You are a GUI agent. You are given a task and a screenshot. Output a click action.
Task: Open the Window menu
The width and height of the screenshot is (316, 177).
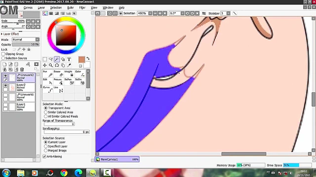pyautogui.click(x=108, y=8)
